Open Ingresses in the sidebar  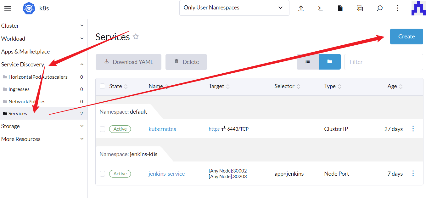tap(19, 89)
